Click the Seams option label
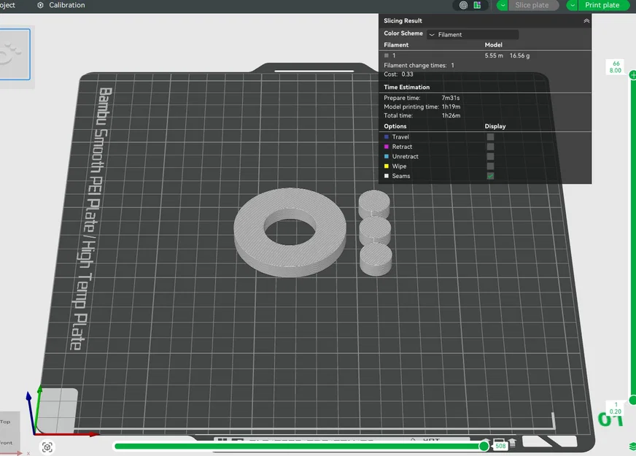Screen dimensions: 636x456 click(x=401, y=176)
